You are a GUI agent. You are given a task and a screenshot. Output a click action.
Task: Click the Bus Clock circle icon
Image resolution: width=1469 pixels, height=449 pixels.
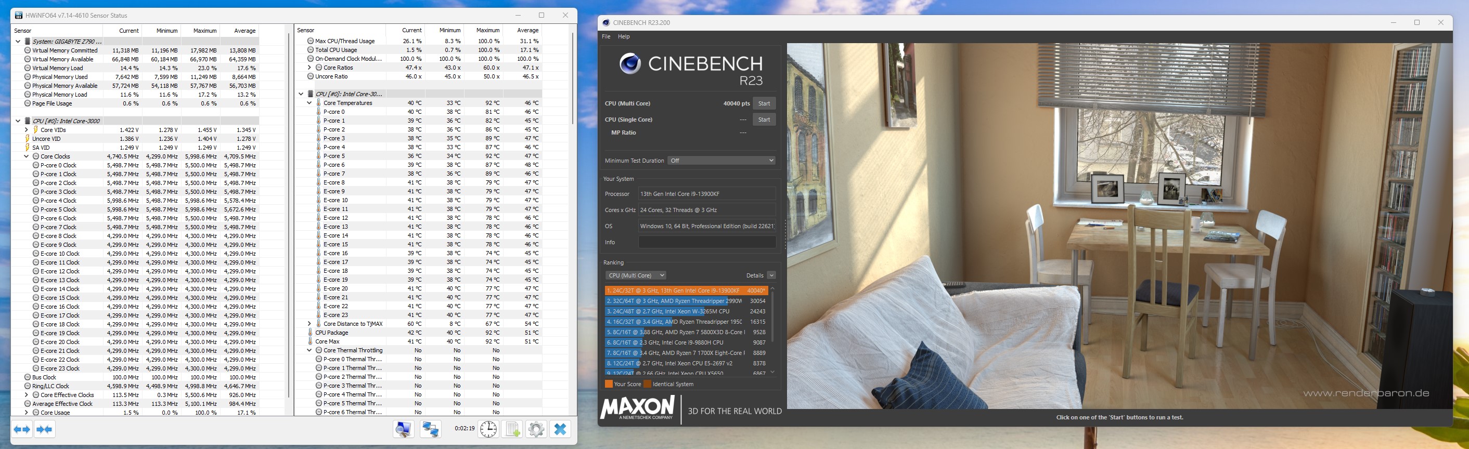tap(28, 377)
